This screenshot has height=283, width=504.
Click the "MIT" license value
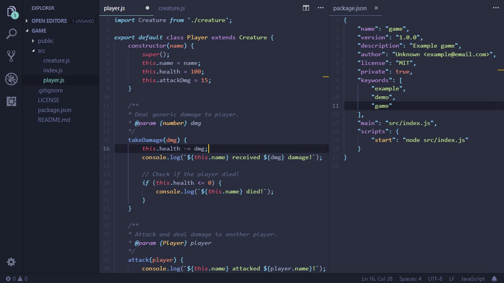click(x=404, y=63)
